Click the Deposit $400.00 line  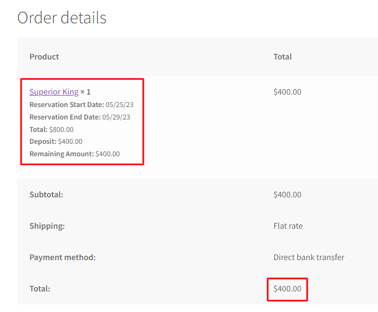[56, 141]
